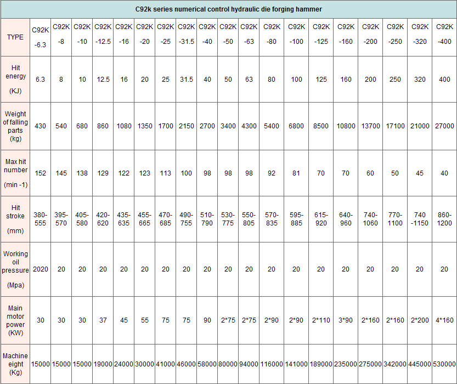Click the 4*160 main motor power cell
The height and width of the screenshot is (384, 457).
[x=444, y=320]
